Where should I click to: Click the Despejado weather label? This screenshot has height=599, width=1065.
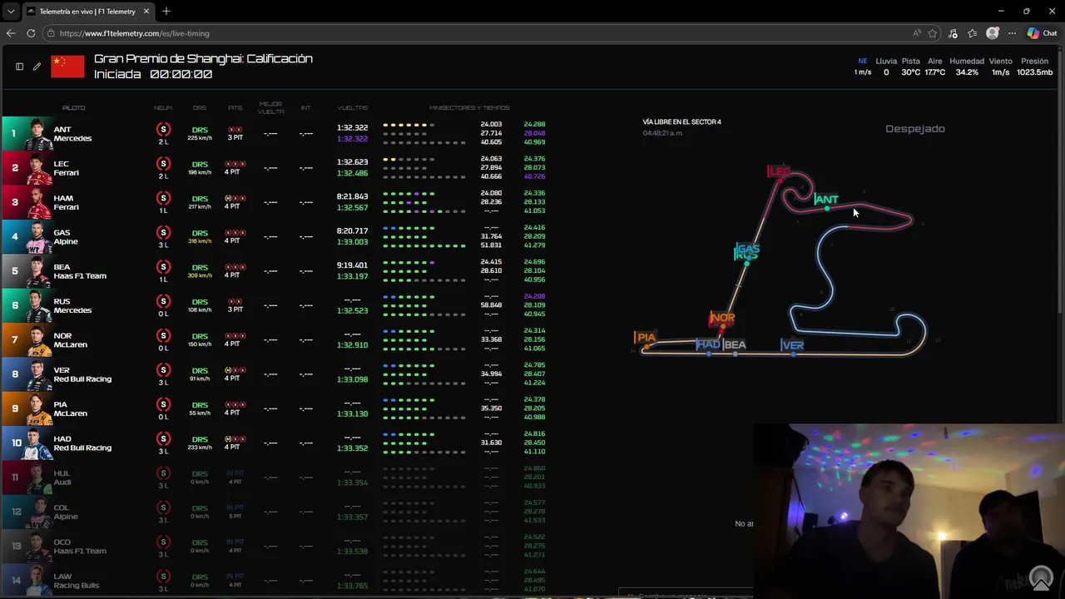point(914,129)
